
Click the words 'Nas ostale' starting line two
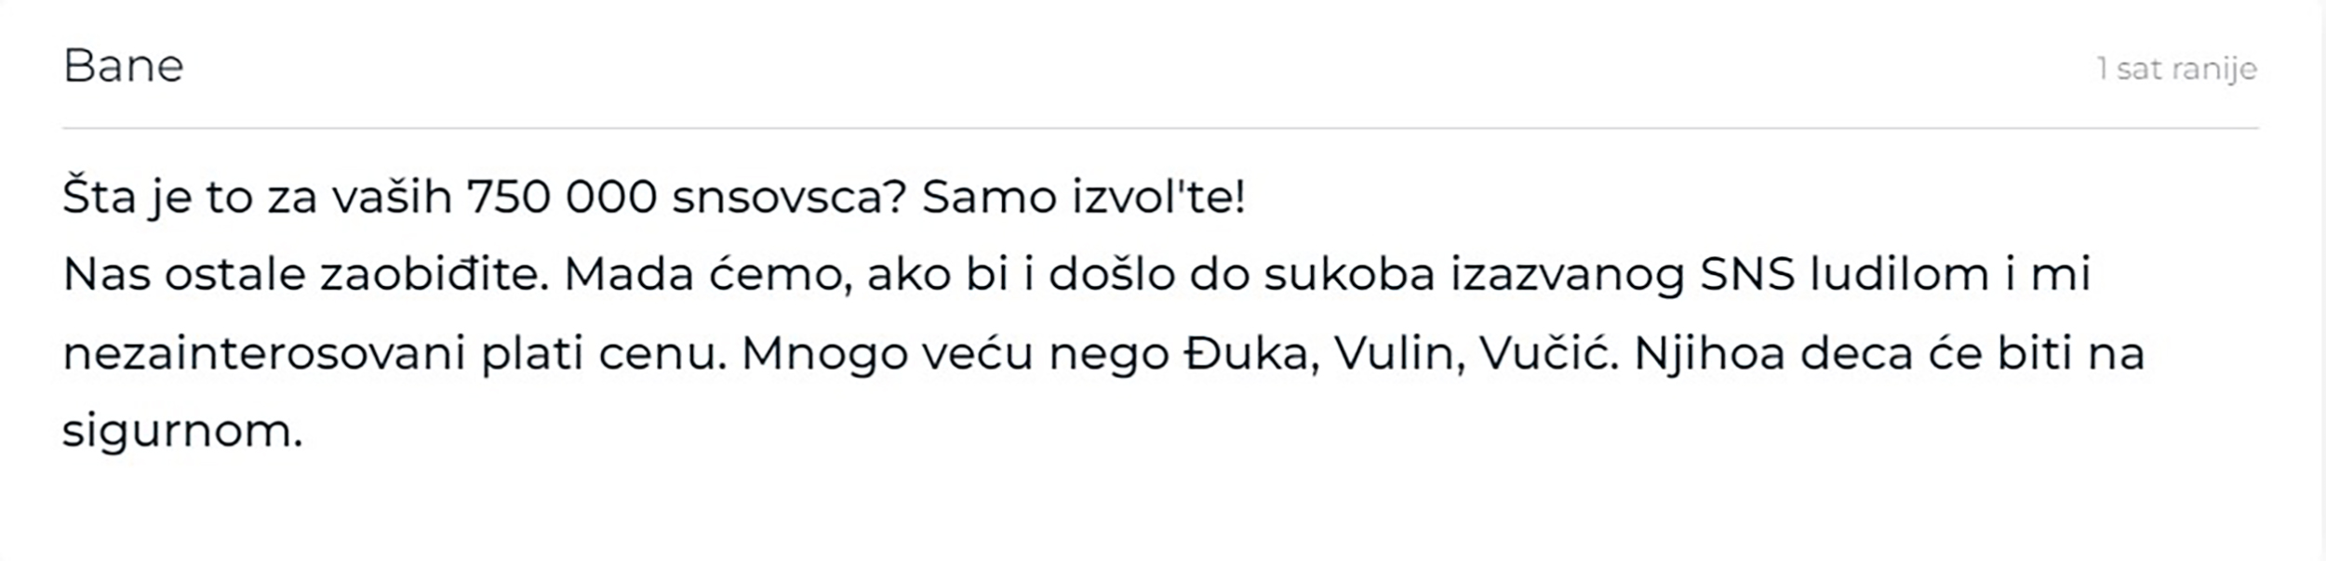tap(184, 275)
